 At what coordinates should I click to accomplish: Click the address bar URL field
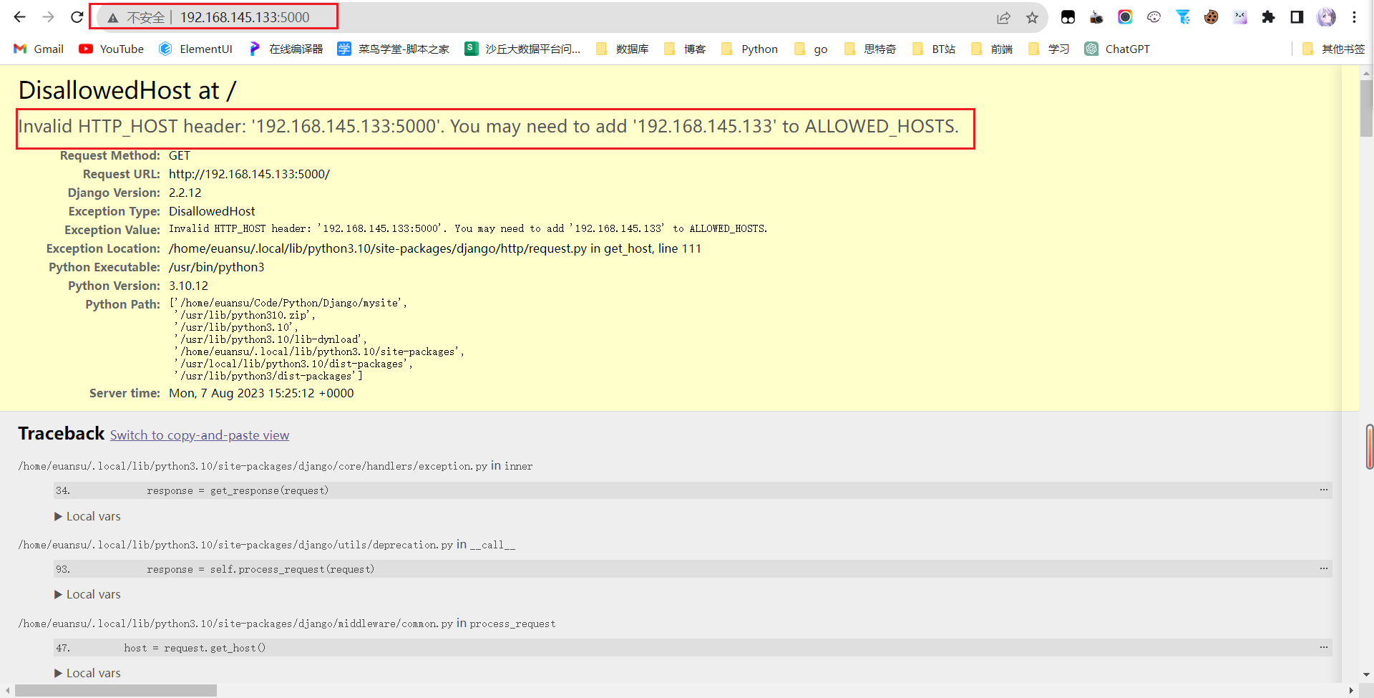(244, 17)
